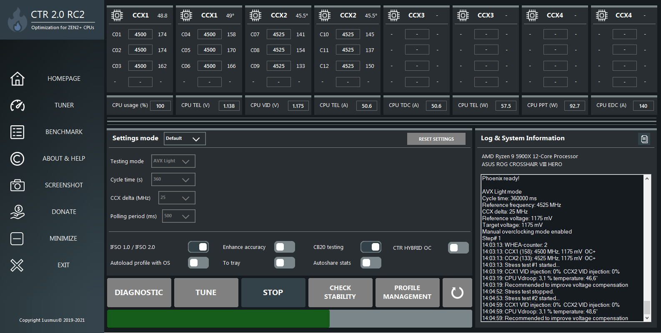Click the About & Help copyright icon

pos(17,159)
